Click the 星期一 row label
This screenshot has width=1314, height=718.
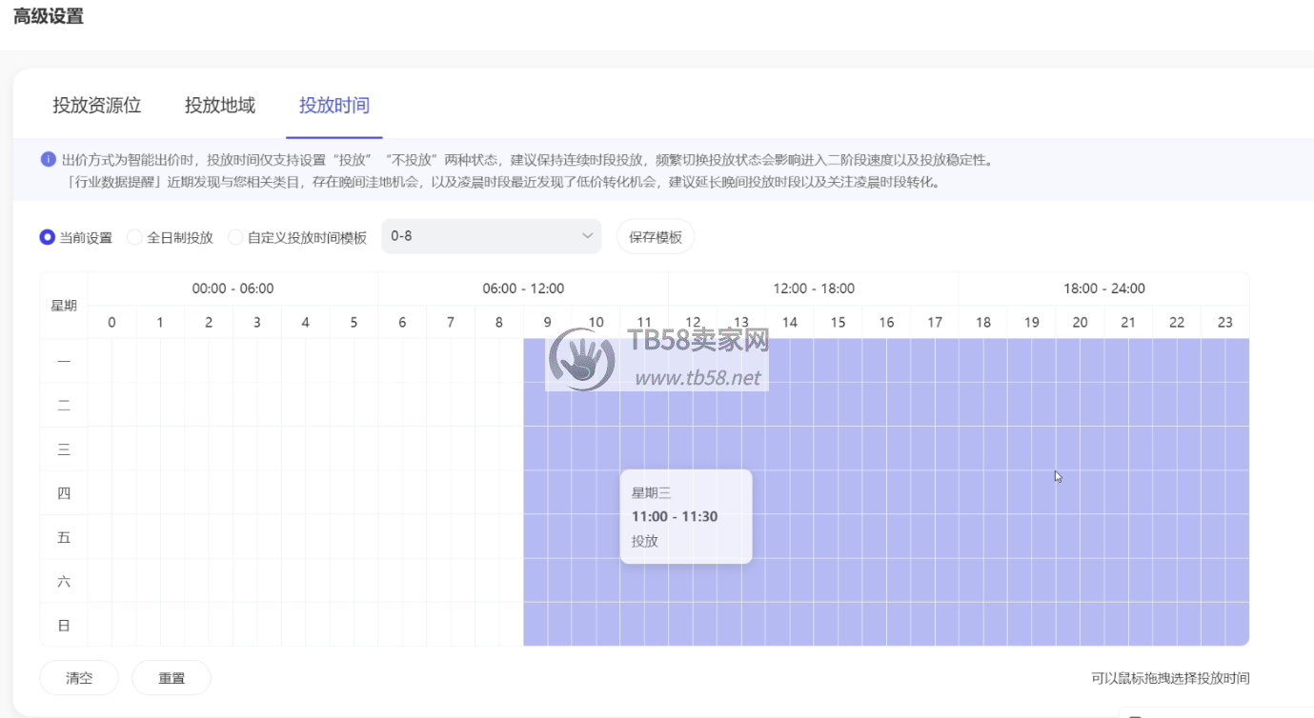coord(64,361)
